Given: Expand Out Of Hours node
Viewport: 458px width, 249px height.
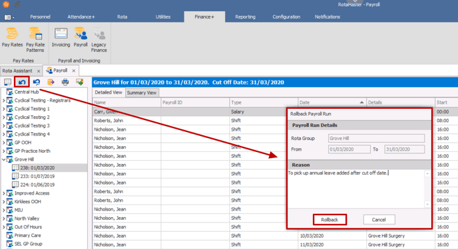Looking at the screenshot, I should [x=3, y=227].
